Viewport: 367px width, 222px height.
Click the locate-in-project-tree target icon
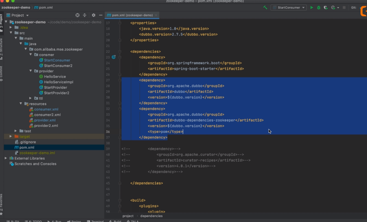77,15
